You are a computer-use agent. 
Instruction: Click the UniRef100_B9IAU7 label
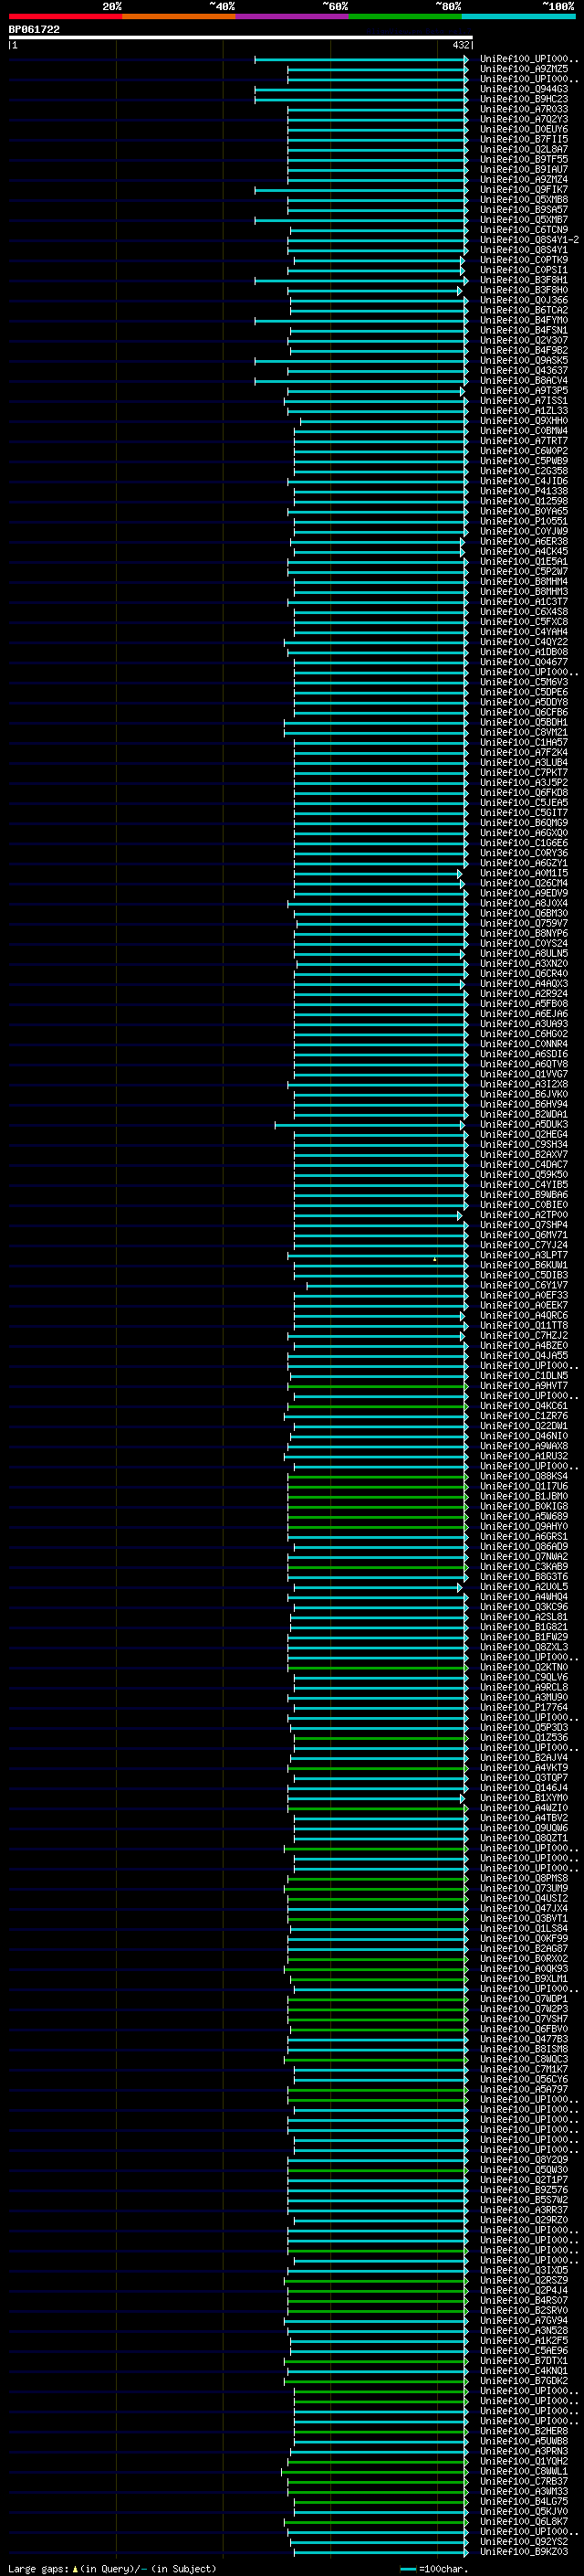click(523, 169)
